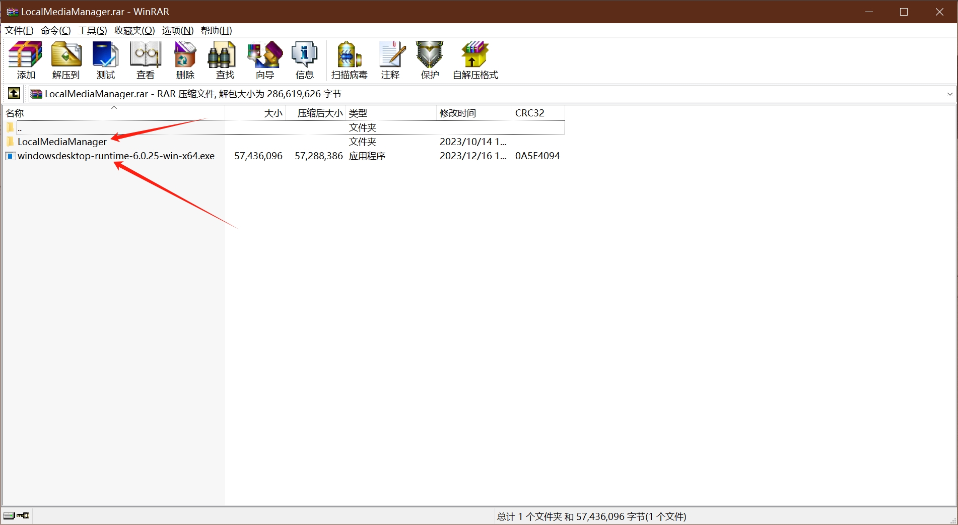Click the 删除 (Delete) toolbar icon

[x=185, y=54]
